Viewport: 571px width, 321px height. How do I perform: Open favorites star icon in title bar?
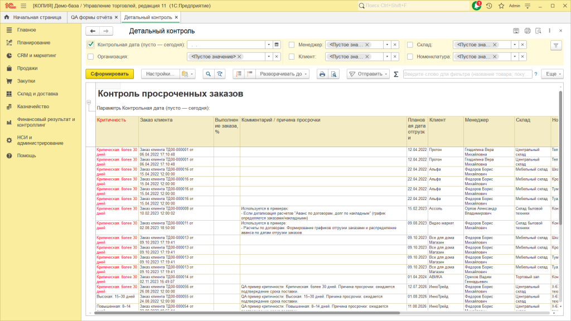(x=501, y=6)
